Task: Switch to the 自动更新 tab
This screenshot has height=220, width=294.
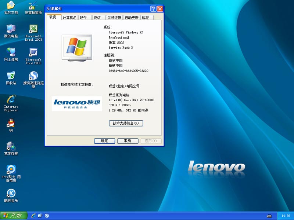Action: coord(132,18)
